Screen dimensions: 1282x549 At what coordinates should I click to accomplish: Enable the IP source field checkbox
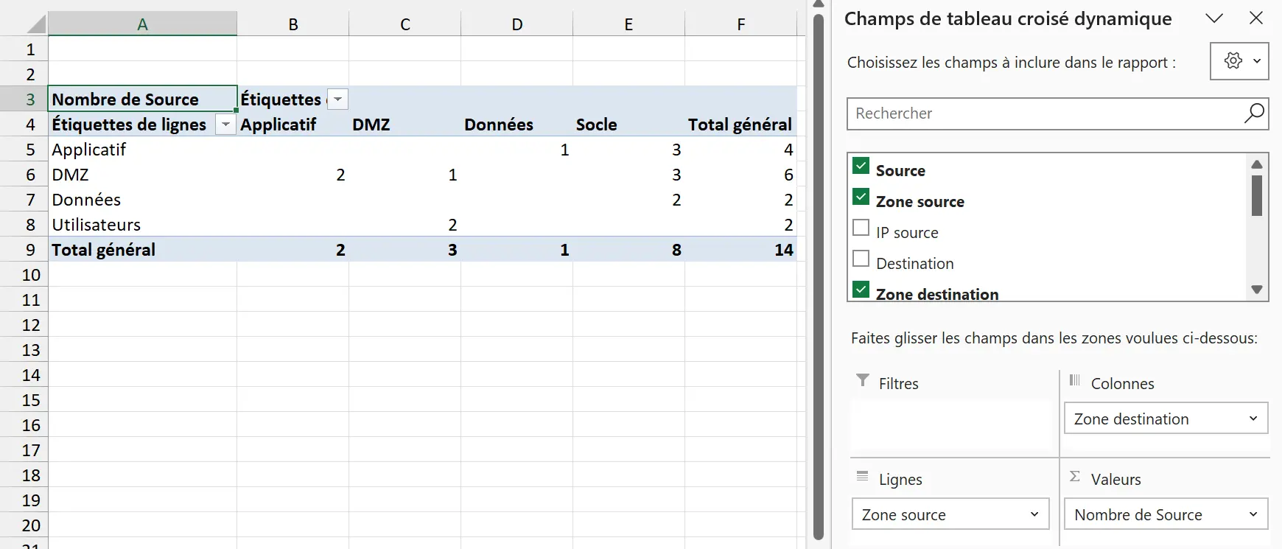(861, 228)
